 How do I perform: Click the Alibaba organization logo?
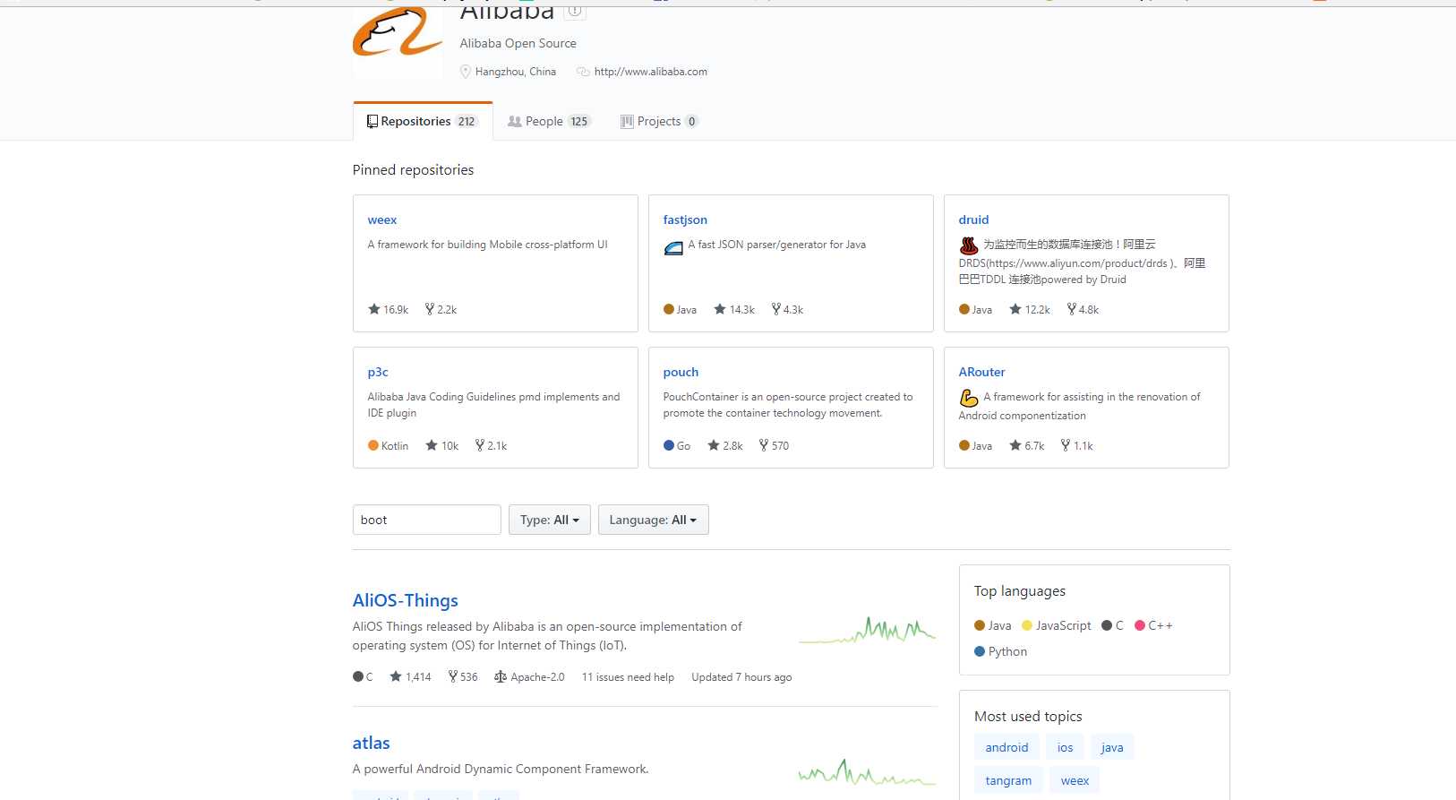click(x=398, y=43)
